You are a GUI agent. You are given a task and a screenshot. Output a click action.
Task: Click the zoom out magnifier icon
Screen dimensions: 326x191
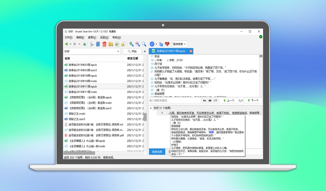pos(138,44)
